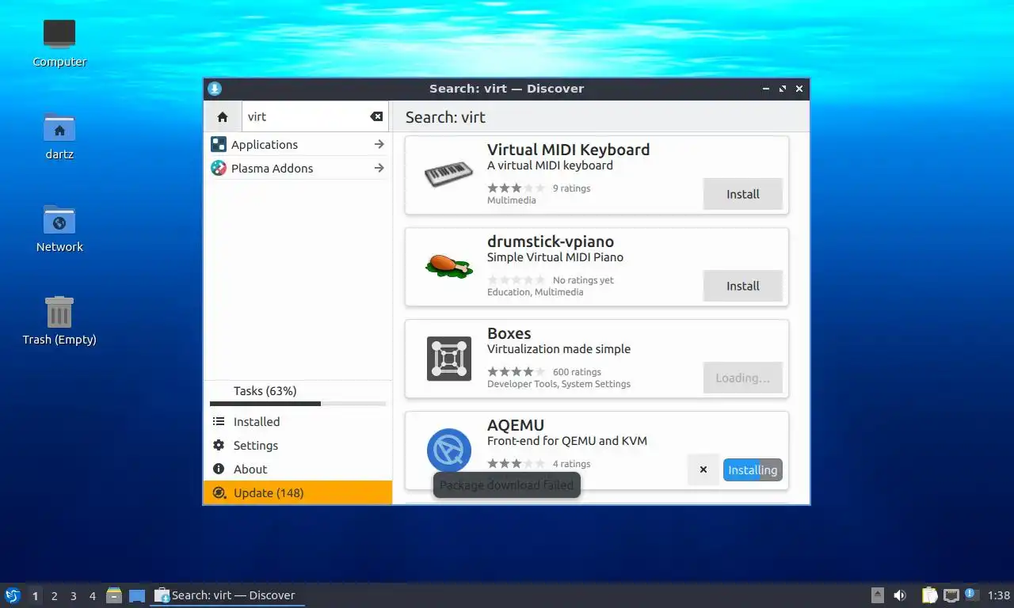Click 'No ratings yet' star rating
The image size is (1014, 608).
pos(517,280)
